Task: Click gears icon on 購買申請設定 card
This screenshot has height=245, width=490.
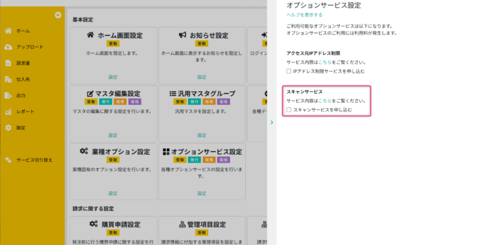Action: pos(93,224)
